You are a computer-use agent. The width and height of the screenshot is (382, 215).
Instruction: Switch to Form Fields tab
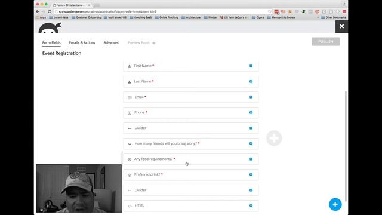pyautogui.click(x=51, y=42)
